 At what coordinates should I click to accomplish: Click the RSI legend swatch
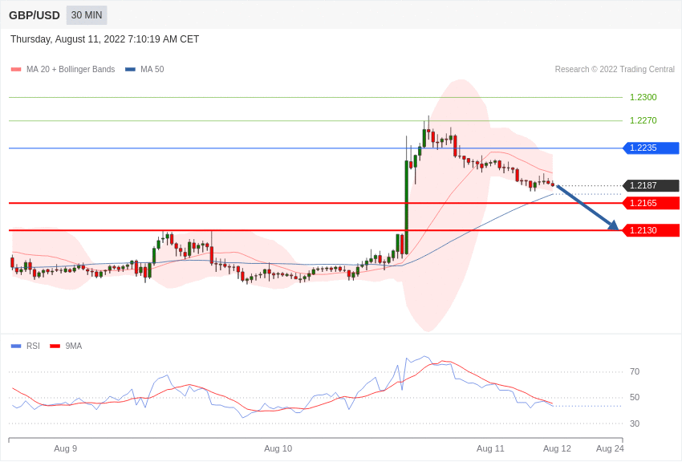(x=16, y=346)
